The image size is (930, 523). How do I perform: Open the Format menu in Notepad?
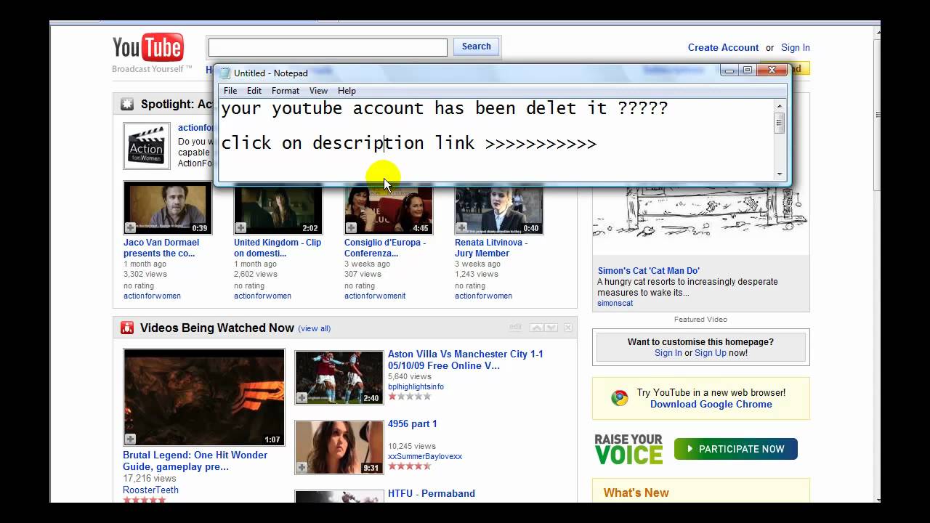286,91
